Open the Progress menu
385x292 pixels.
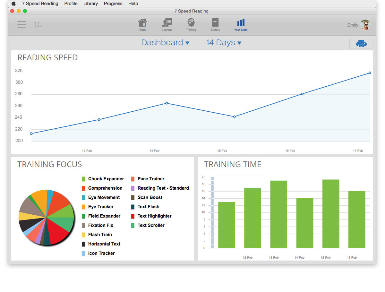(113, 4)
